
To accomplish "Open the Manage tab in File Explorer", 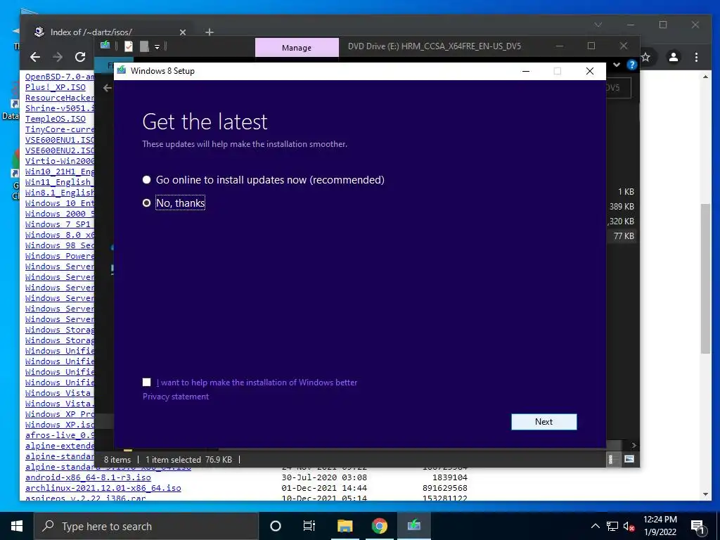I will [x=297, y=47].
